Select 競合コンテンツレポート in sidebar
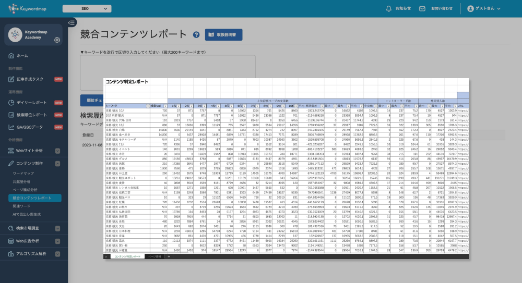Viewport: 522px width, 283px height. tap(35, 198)
